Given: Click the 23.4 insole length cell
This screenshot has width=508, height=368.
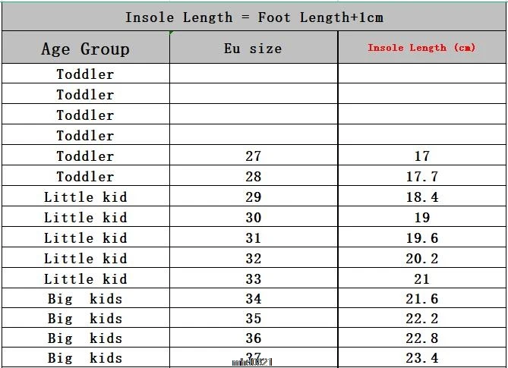Looking at the screenshot, I should 421,358.
